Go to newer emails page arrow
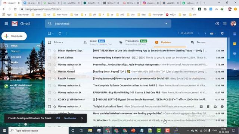This screenshot has width=239, height=134. tap(198, 33)
